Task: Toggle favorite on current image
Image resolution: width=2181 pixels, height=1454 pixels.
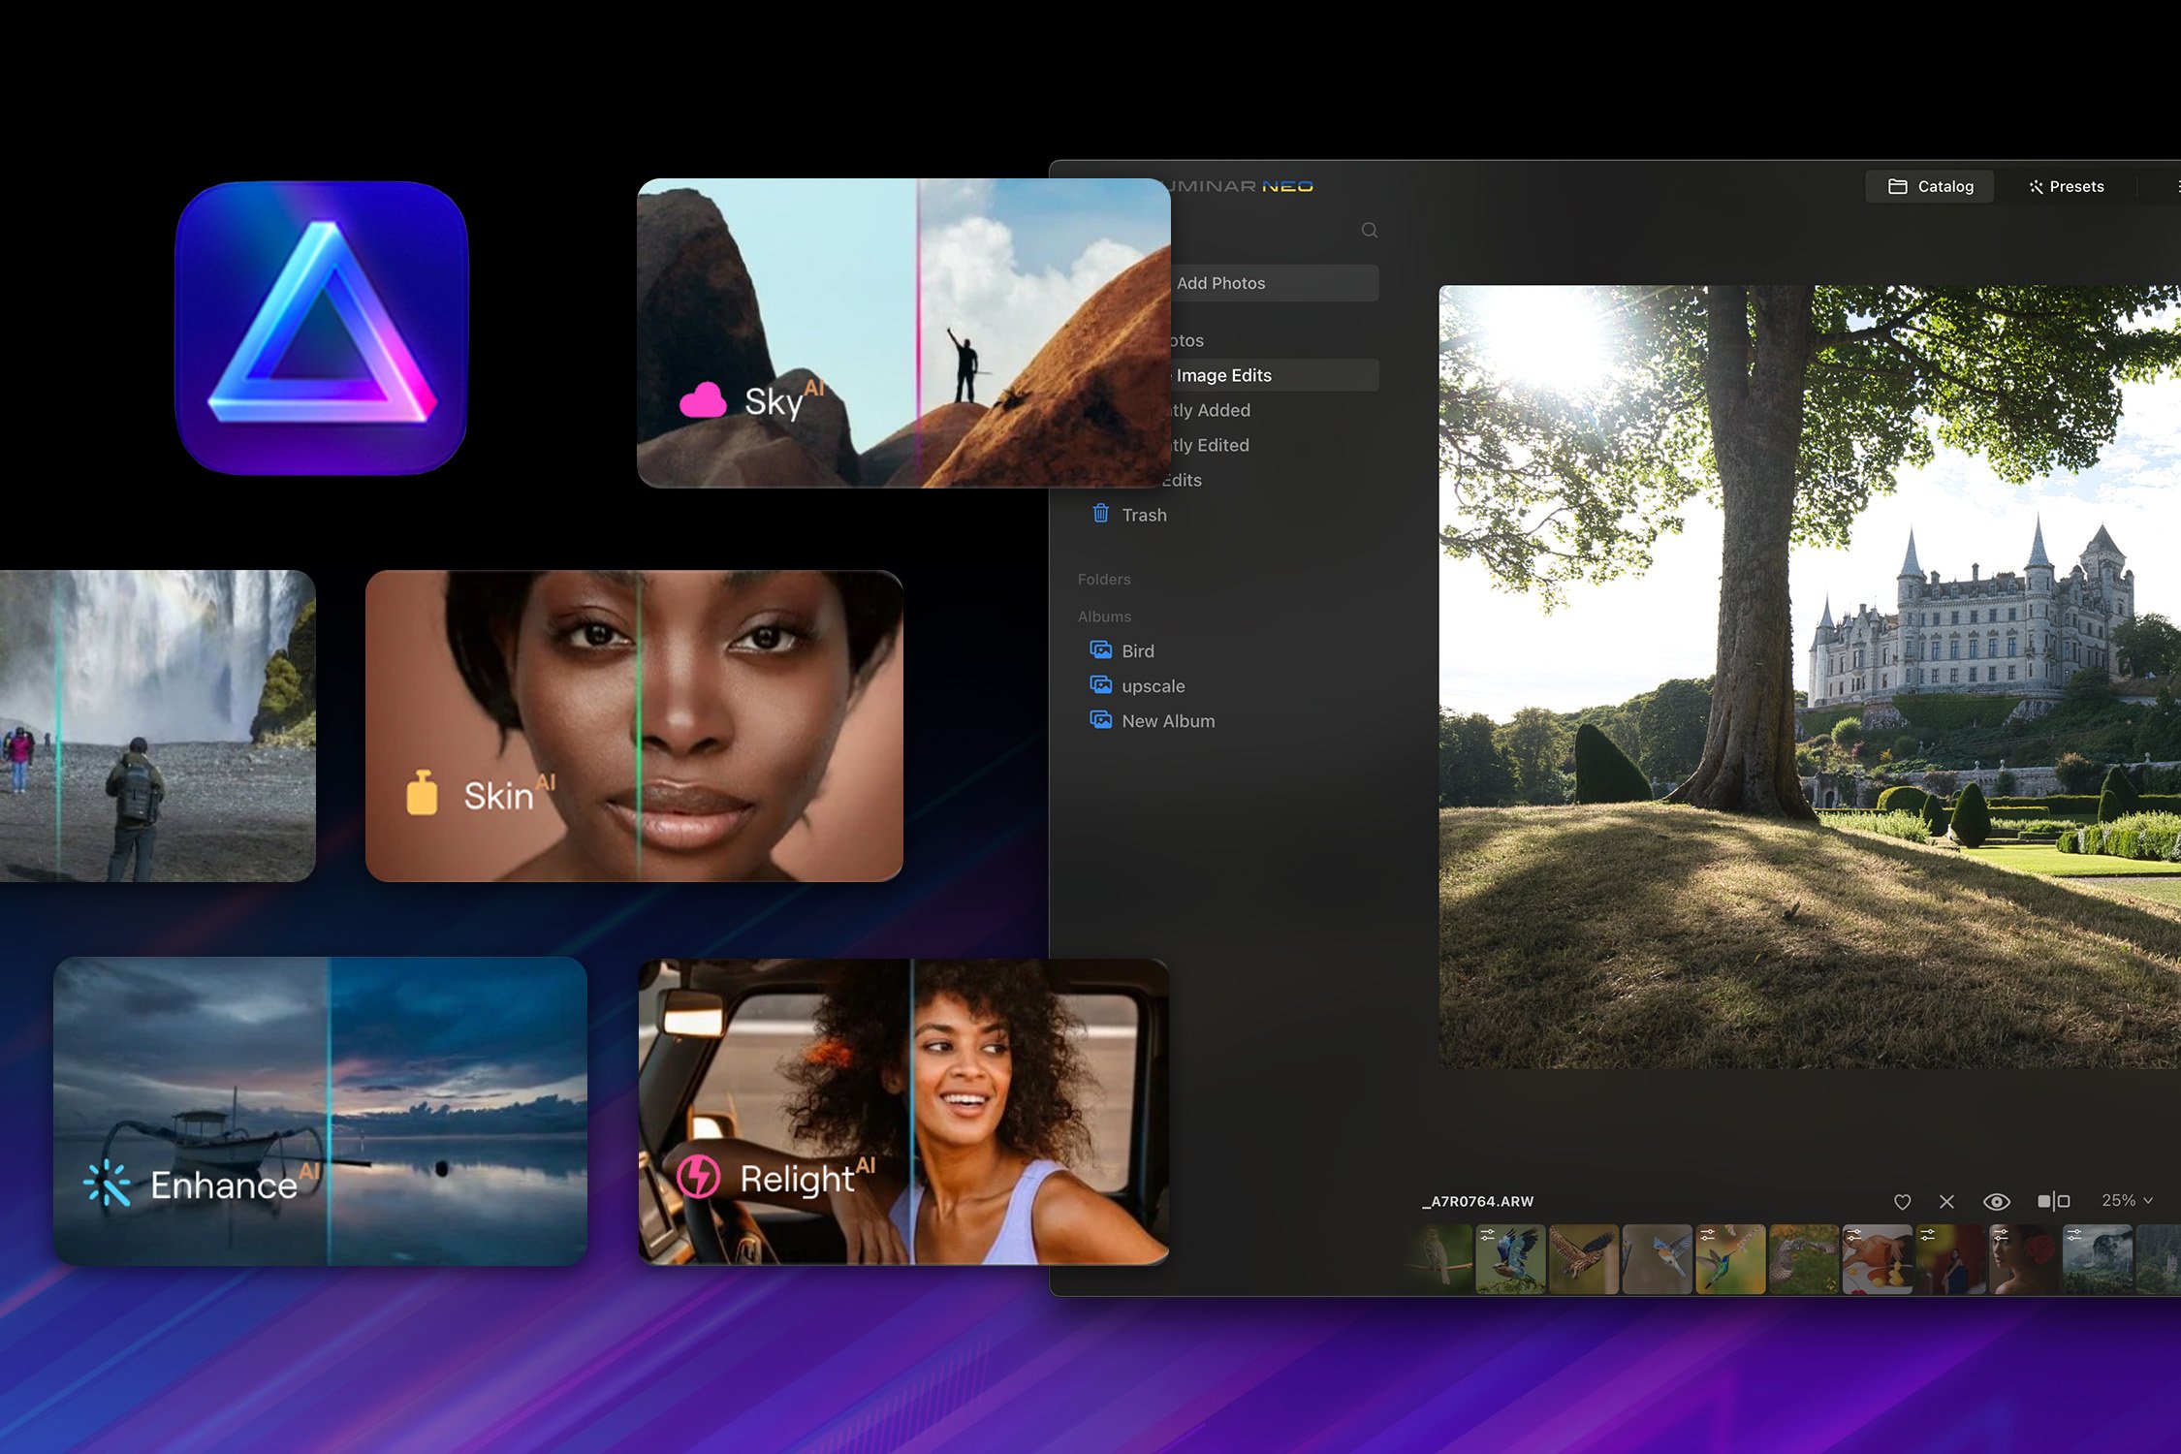Action: coord(1902,1201)
